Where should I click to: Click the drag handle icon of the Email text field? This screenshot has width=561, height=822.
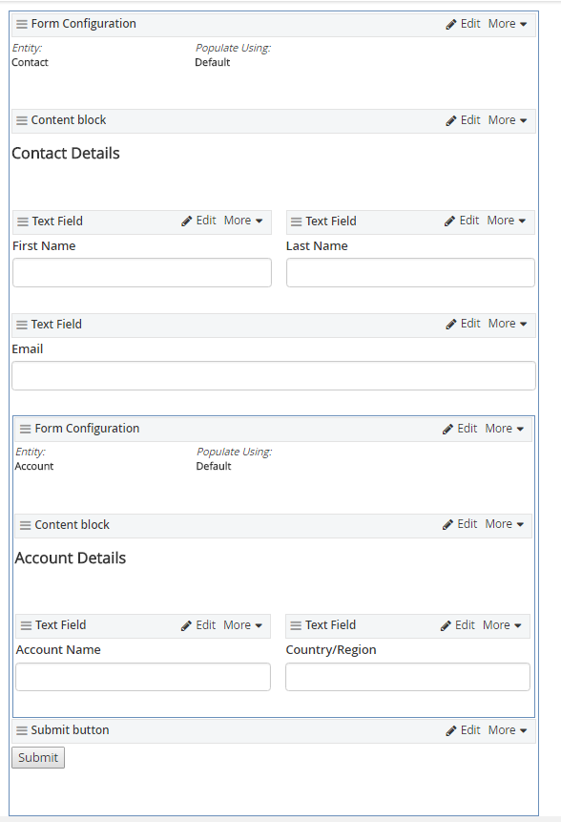tap(22, 325)
